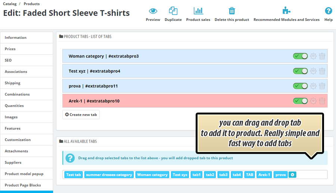Delete the Arek-1 tab row

coord(322,101)
